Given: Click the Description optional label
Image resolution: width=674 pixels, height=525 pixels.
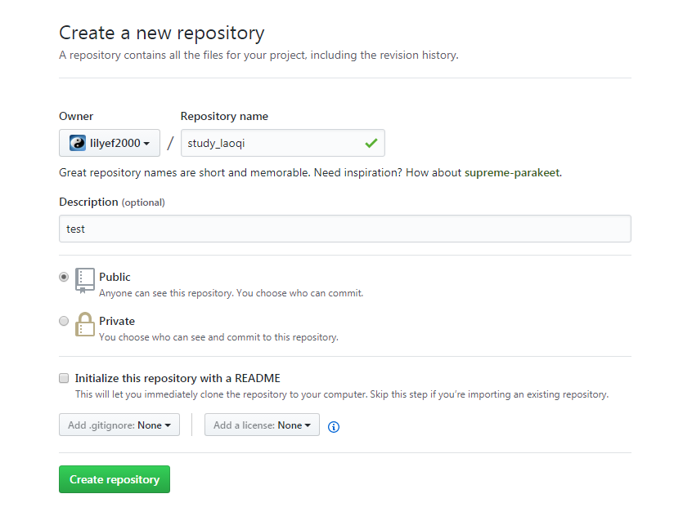Looking at the screenshot, I should (x=112, y=202).
